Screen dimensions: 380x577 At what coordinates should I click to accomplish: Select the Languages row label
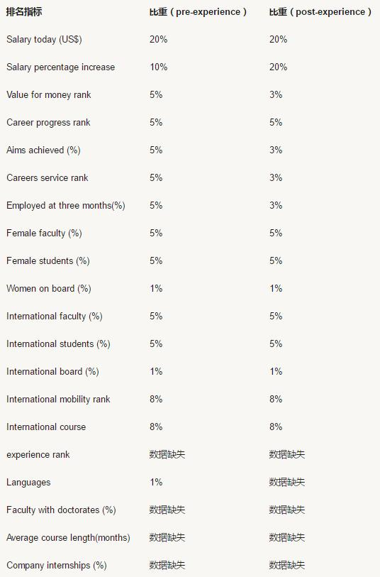pyautogui.click(x=28, y=483)
